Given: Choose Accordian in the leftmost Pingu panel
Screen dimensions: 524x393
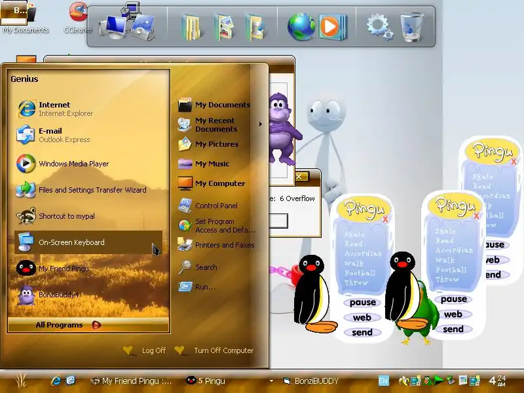Looking at the screenshot, I should (x=364, y=253).
